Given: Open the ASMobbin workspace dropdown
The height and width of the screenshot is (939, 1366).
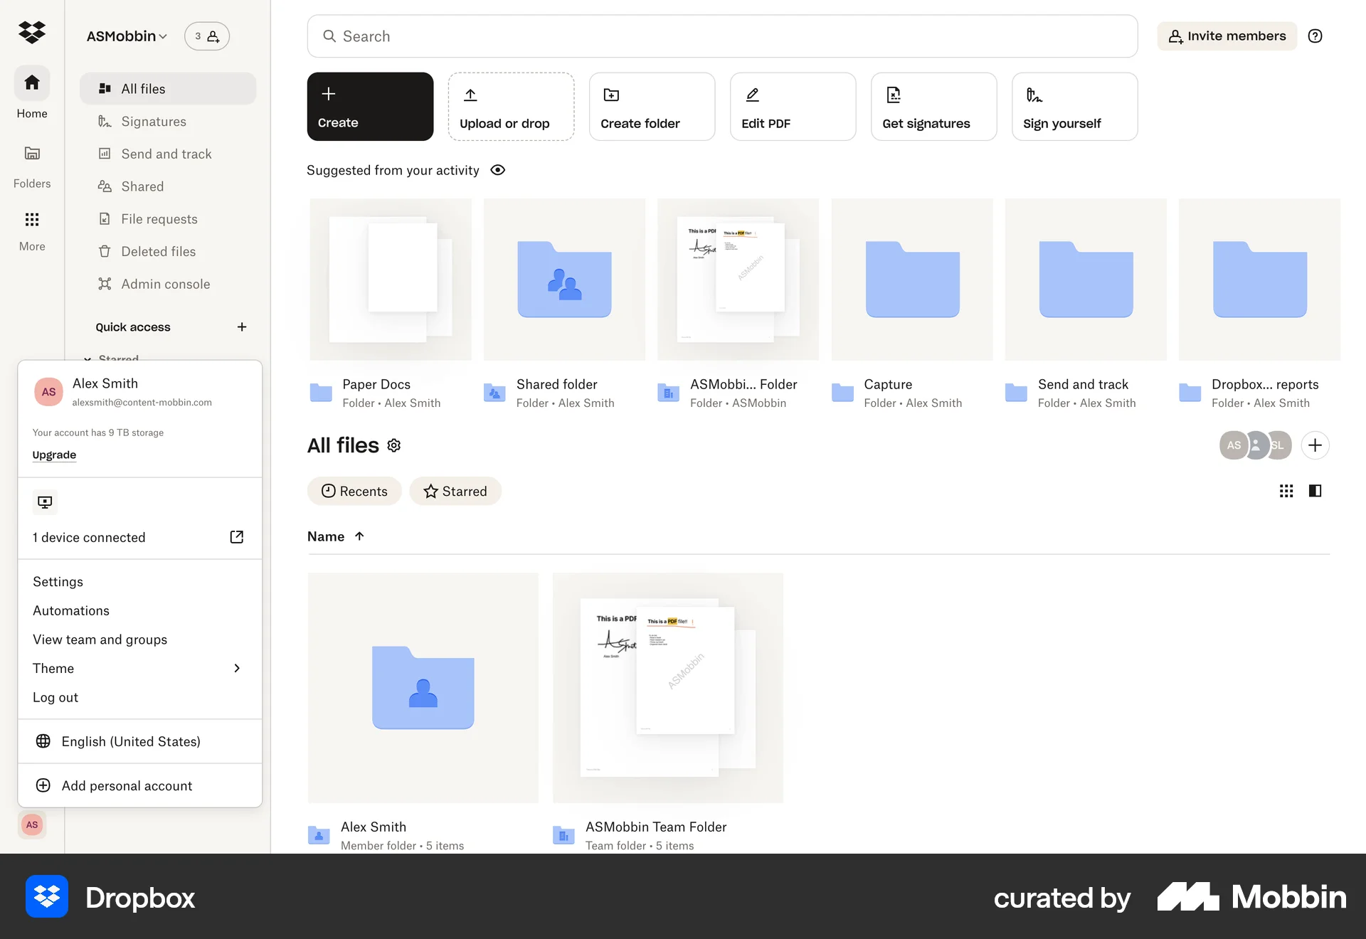Looking at the screenshot, I should pyautogui.click(x=126, y=36).
